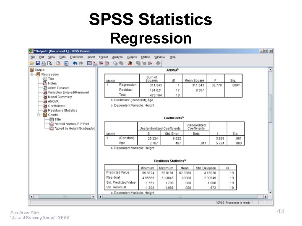Image resolution: width=302 pixels, height=226 pixels.
Task: Click the 'SPSS Processor is ready' status
Action: point(234,203)
